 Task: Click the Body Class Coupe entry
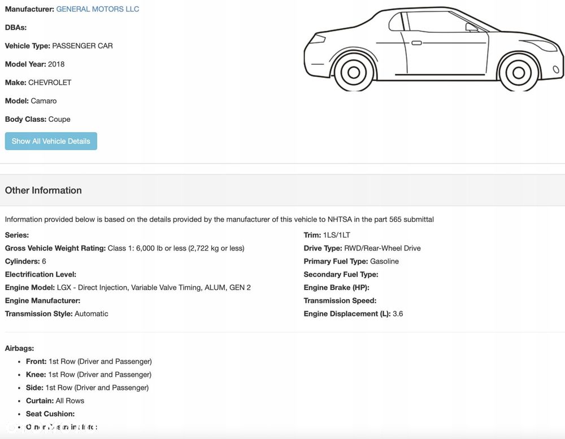tap(37, 119)
